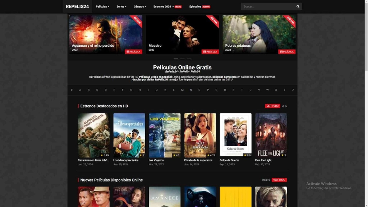Show previous featured releases with left arrow
368x207 pixels.
coord(283,106)
